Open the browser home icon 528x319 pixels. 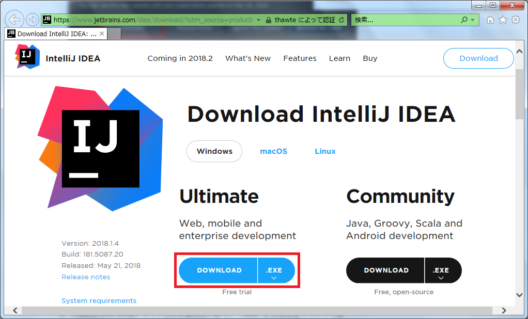click(x=490, y=20)
